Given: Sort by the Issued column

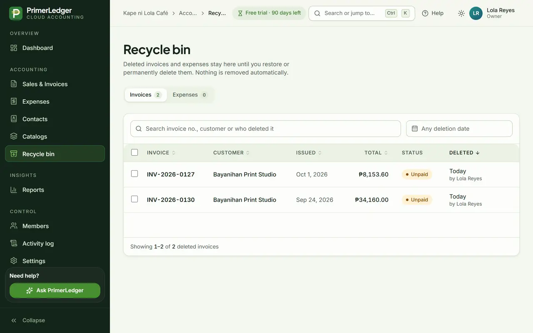Looking at the screenshot, I should 309,153.
